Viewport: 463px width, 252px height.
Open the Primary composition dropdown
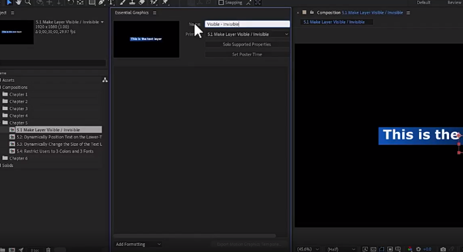(247, 34)
